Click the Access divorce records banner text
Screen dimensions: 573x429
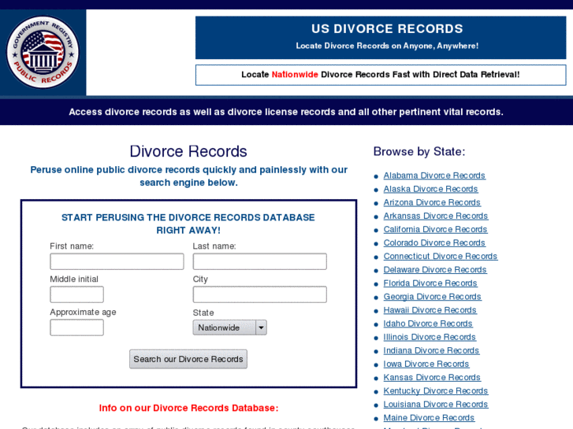pyautogui.click(x=286, y=112)
